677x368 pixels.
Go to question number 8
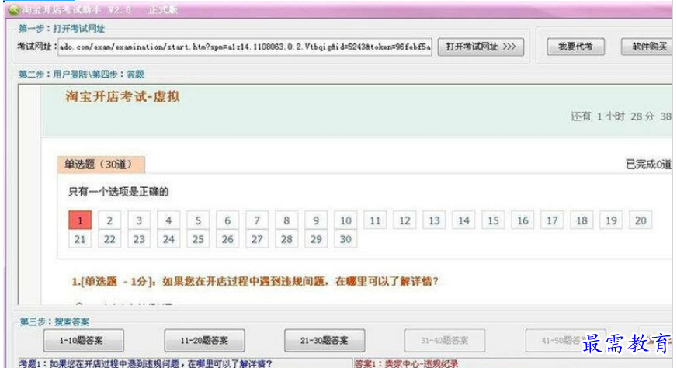(x=286, y=220)
